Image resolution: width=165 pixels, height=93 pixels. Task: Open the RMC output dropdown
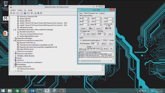(101, 18)
